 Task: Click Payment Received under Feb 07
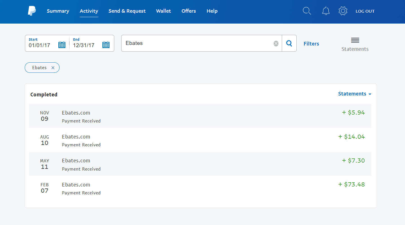pyautogui.click(x=81, y=193)
